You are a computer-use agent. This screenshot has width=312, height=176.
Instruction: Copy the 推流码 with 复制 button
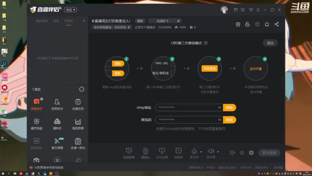pos(229,120)
